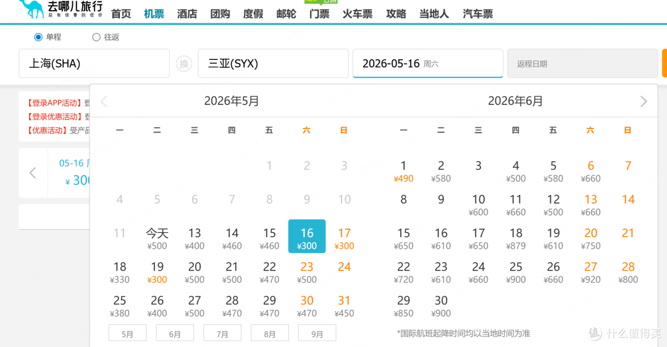Select June 18 priced ¥879
This screenshot has width=667, height=347.
click(x=516, y=238)
